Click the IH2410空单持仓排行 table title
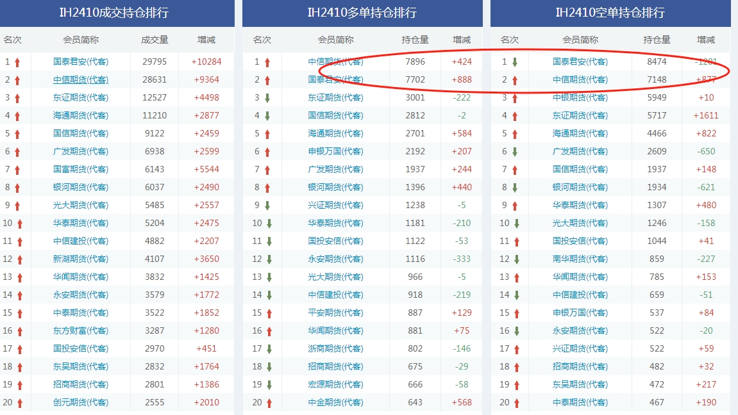Image resolution: width=738 pixels, height=415 pixels. tap(610, 12)
